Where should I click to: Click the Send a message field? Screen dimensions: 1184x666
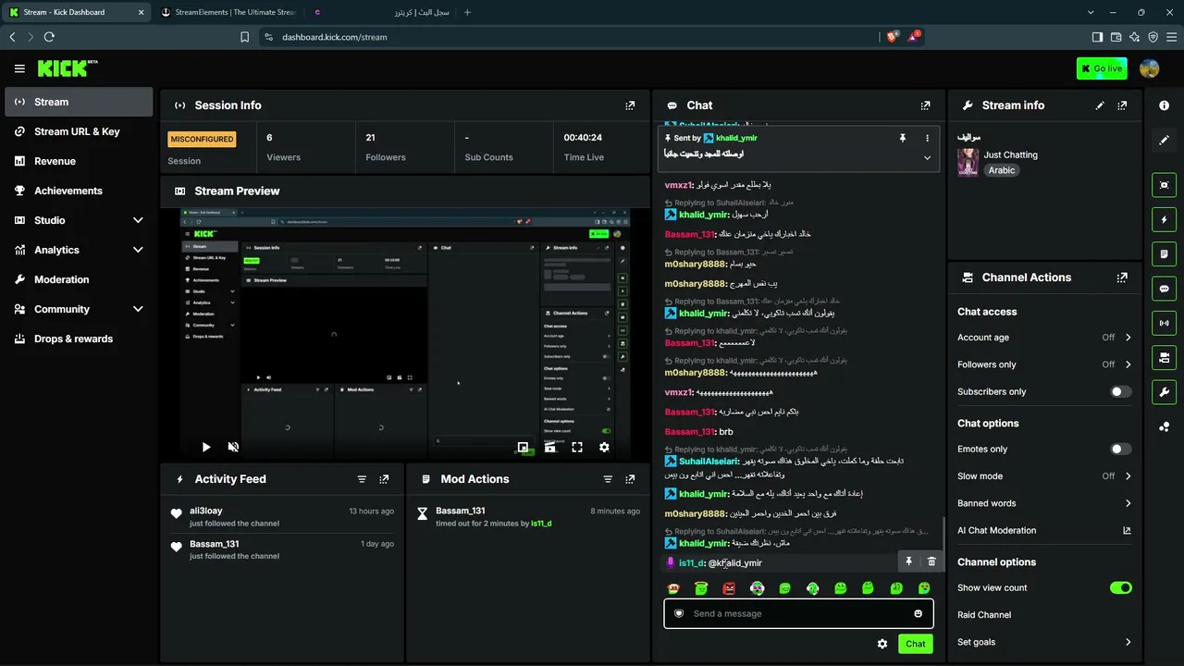pyautogui.click(x=798, y=613)
